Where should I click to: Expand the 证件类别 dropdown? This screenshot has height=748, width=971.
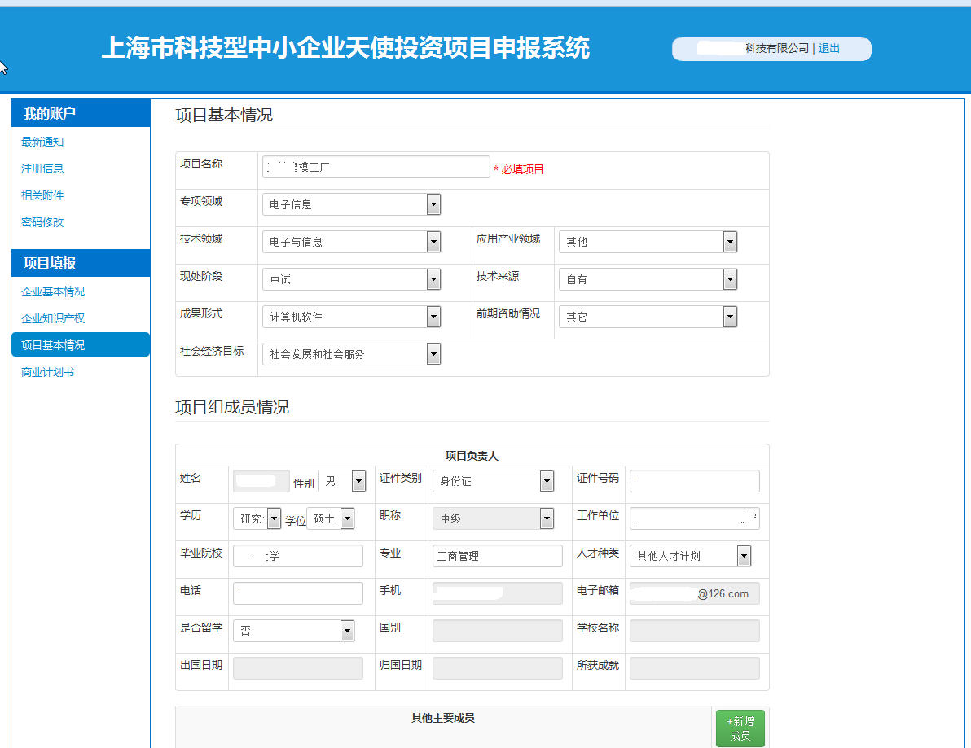point(493,481)
